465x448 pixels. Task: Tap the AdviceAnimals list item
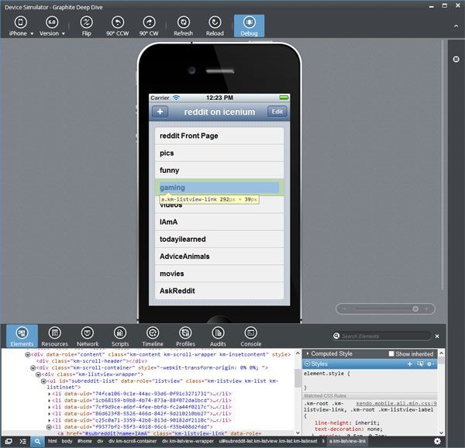point(219,257)
